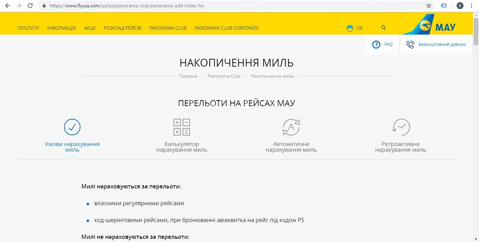Screen dimensions: 479x242
Task: Click the checkmark icon for Умови нарахування миль
Action: [x=72, y=127]
